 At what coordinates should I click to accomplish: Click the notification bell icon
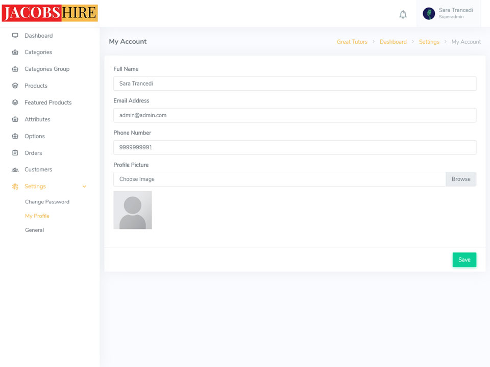pos(403,14)
